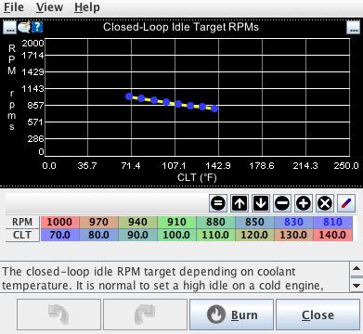Image resolution: width=363 pixels, height=334 pixels.
Task: Open the chat bubble notes icon
Action: tap(24, 27)
